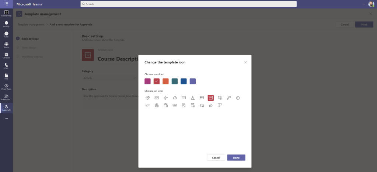The height and width of the screenshot is (172, 377).
Task: Switch to the Approvals app tab
Action: pyautogui.click(x=6, y=107)
